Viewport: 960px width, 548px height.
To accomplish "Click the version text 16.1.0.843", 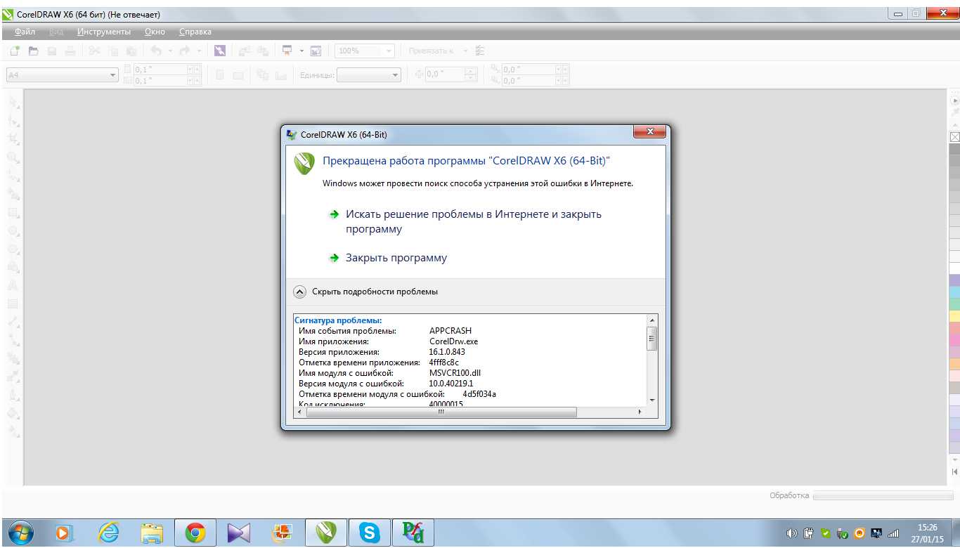I will coord(447,352).
